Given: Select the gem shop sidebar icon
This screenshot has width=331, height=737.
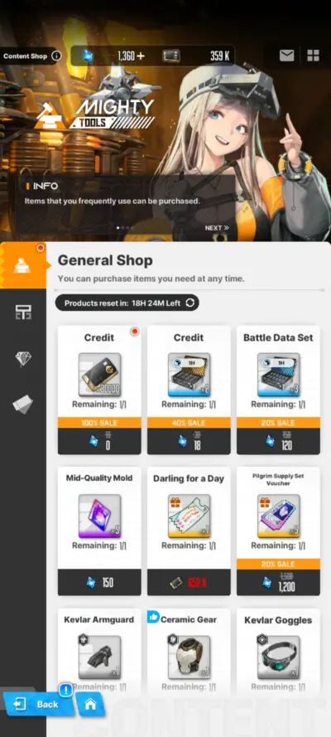Looking at the screenshot, I should (23, 358).
